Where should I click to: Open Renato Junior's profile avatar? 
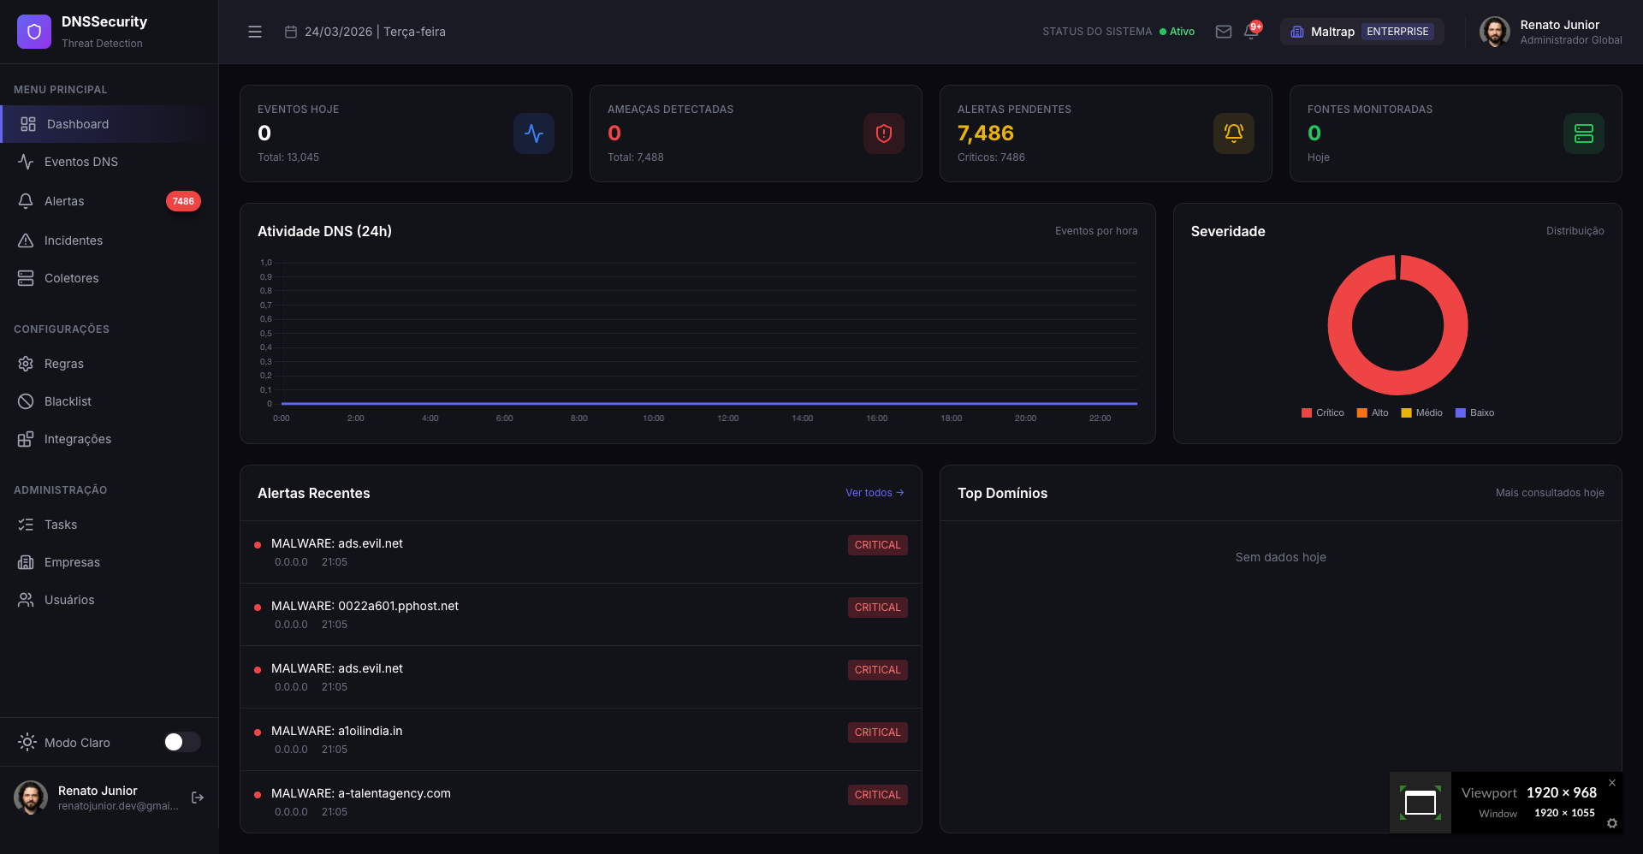(1495, 31)
